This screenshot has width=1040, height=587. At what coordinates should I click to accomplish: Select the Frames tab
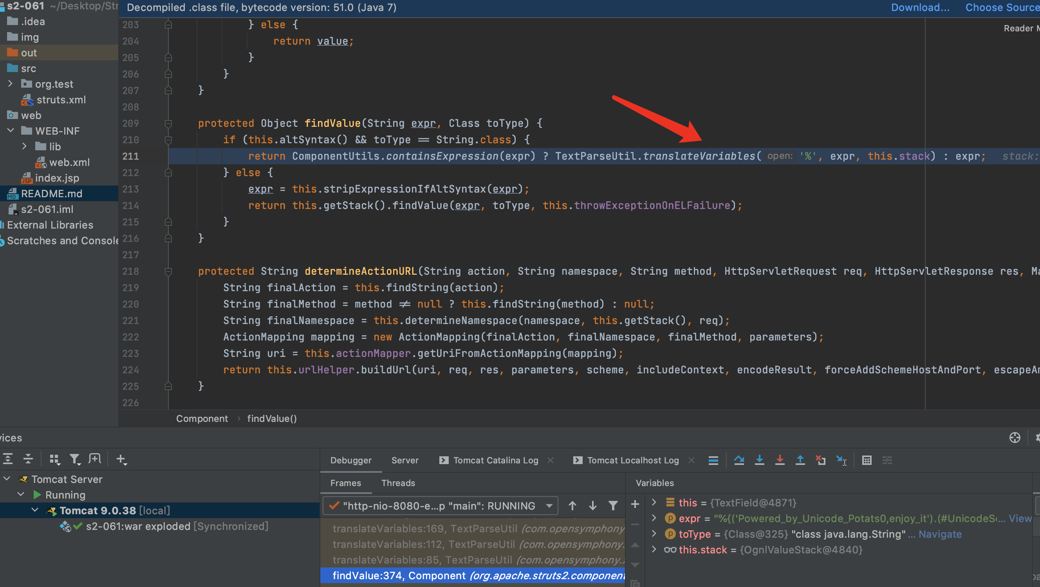pyautogui.click(x=346, y=483)
